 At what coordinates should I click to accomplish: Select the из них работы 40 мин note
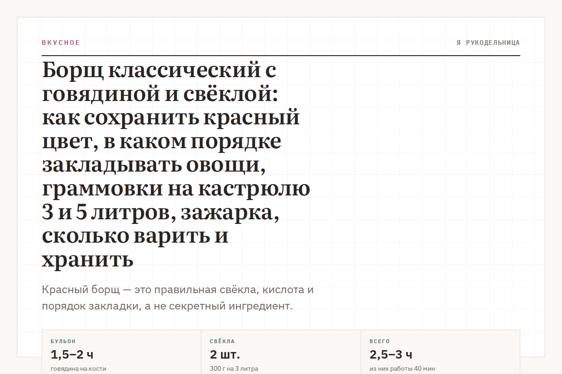pyautogui.click(x=402, y=368)
